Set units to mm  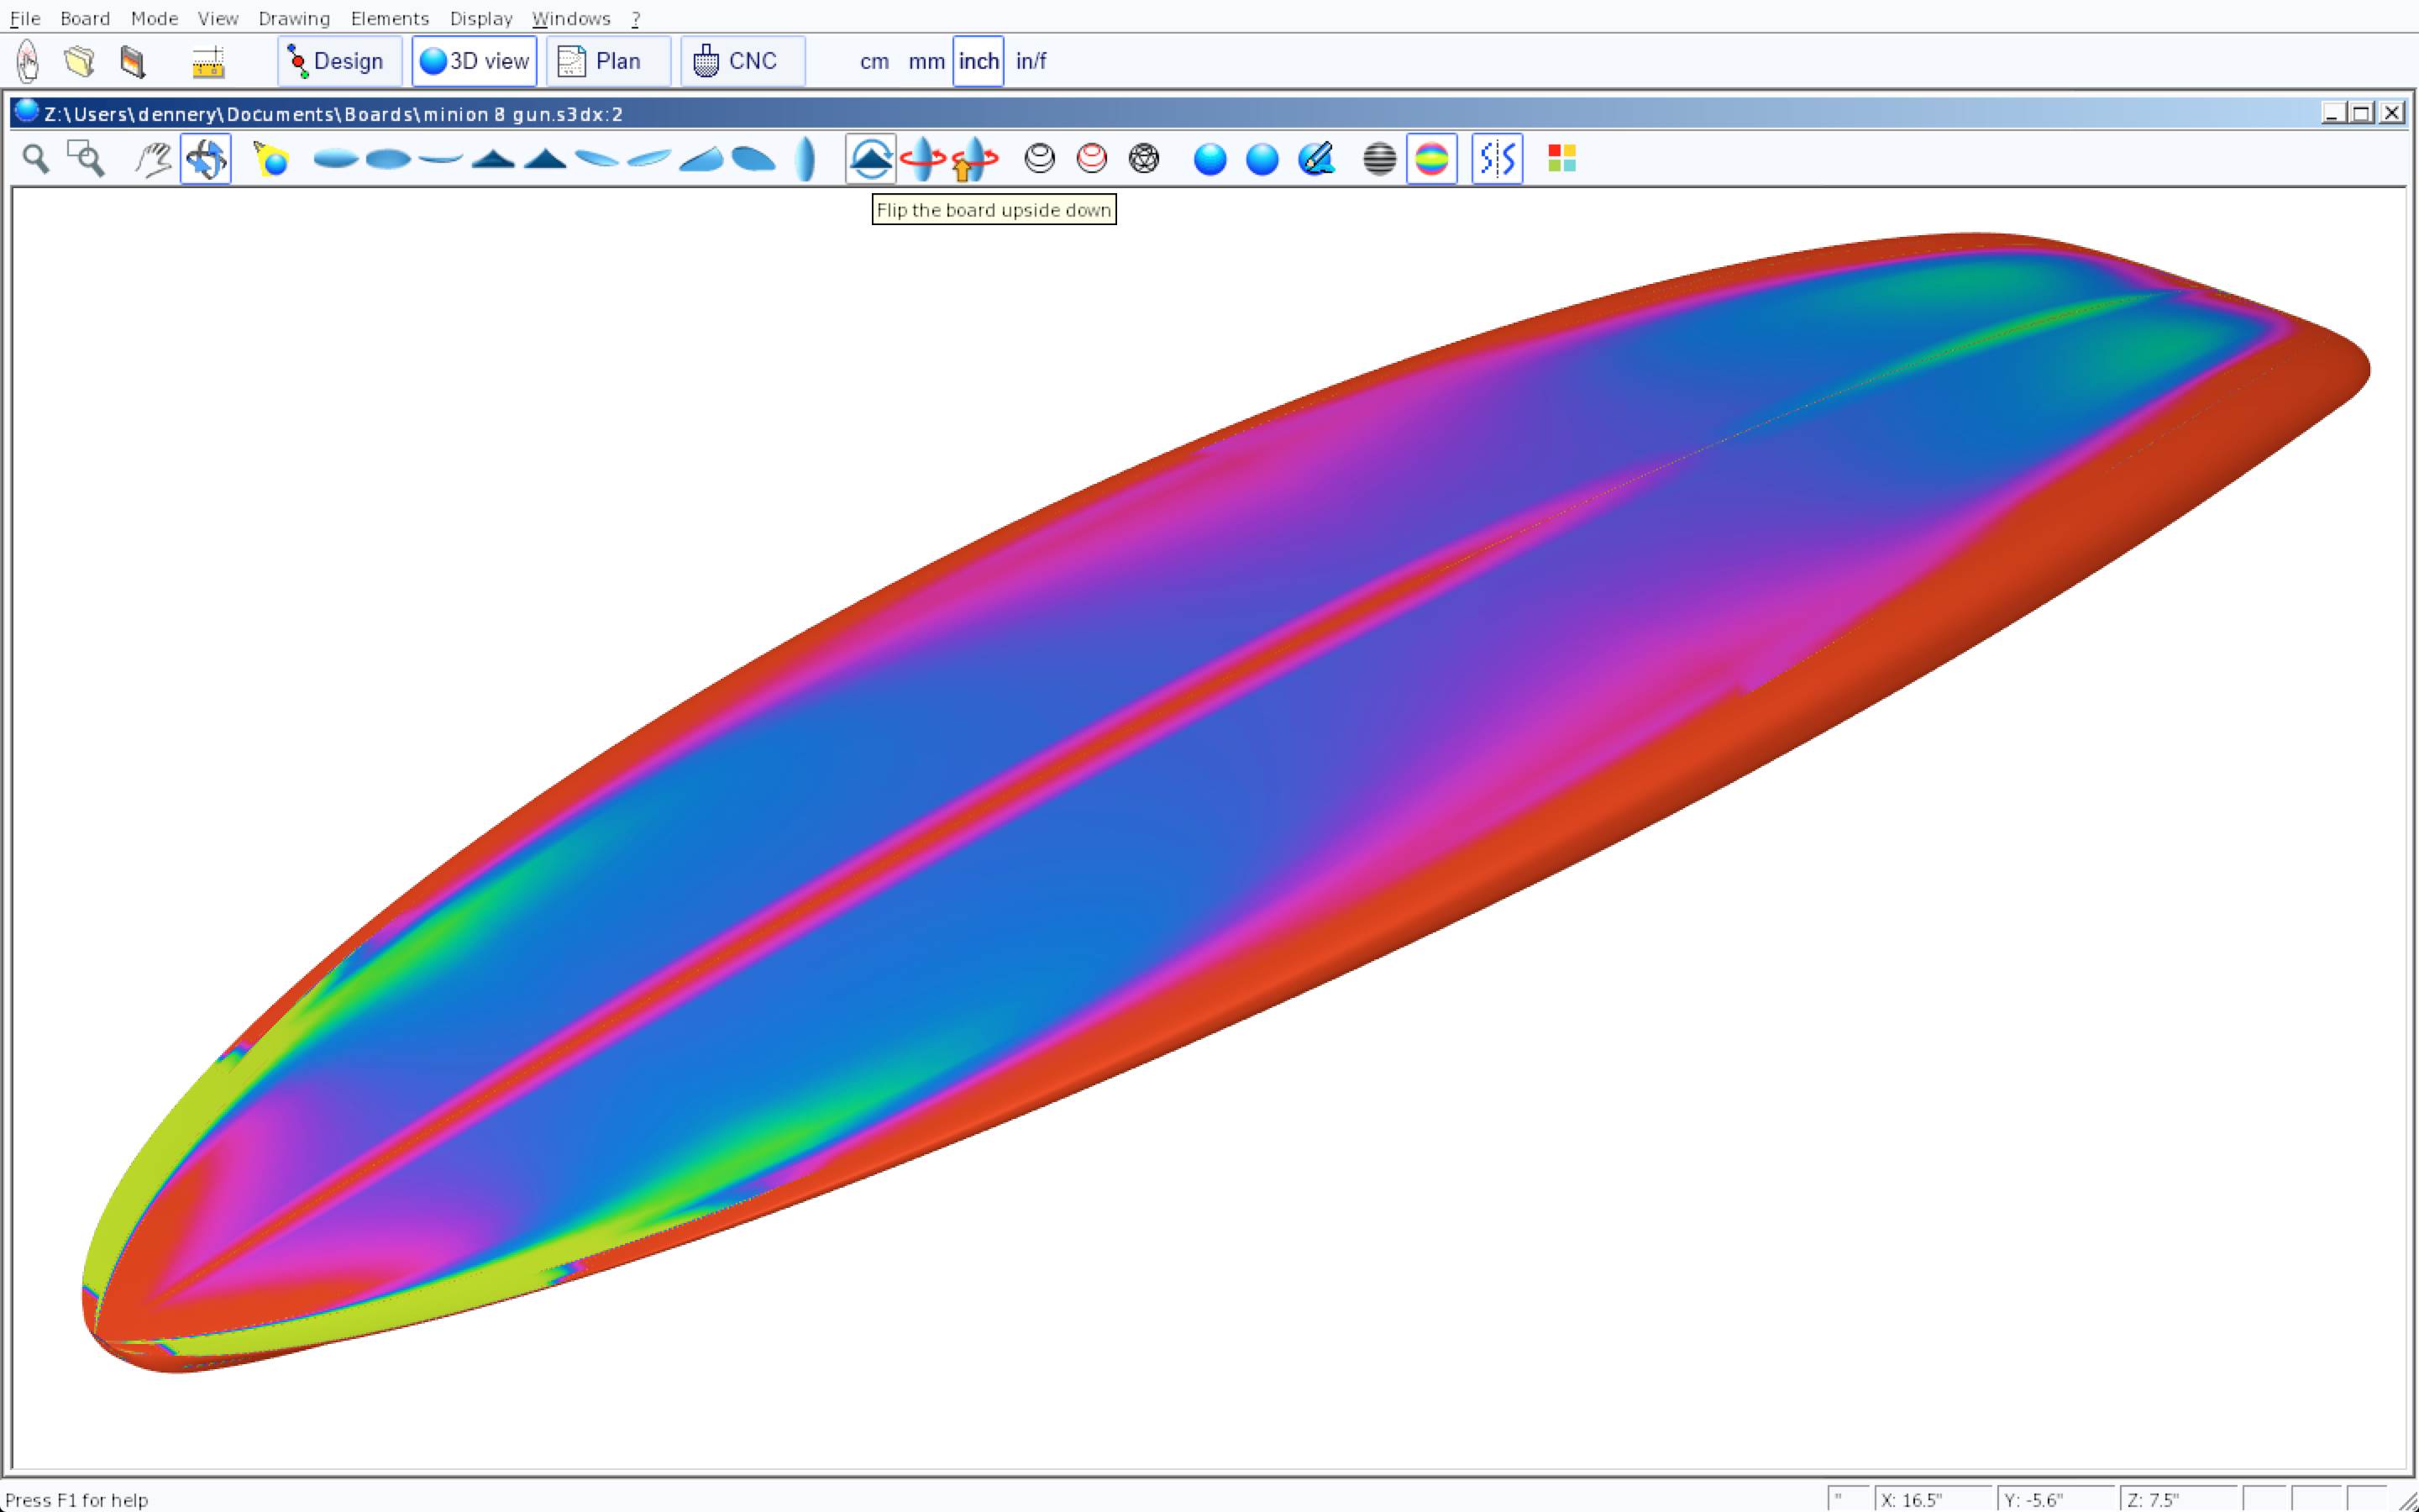(926, 61)
